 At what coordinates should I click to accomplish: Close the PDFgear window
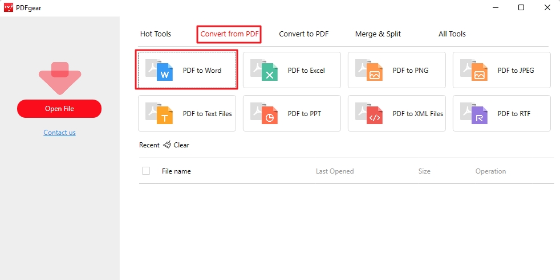pos(547,7)
